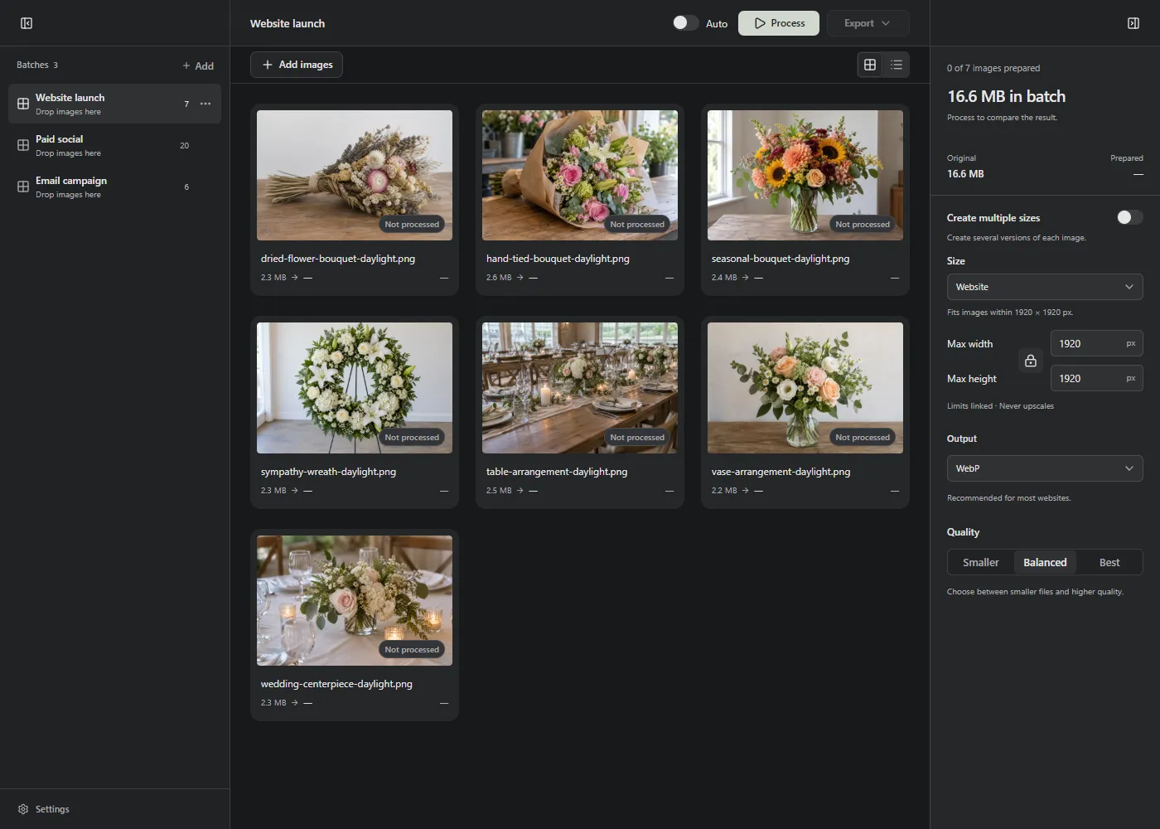
Task: Click the Email campaign batch grid icon
Action: (x=23, y=187)
